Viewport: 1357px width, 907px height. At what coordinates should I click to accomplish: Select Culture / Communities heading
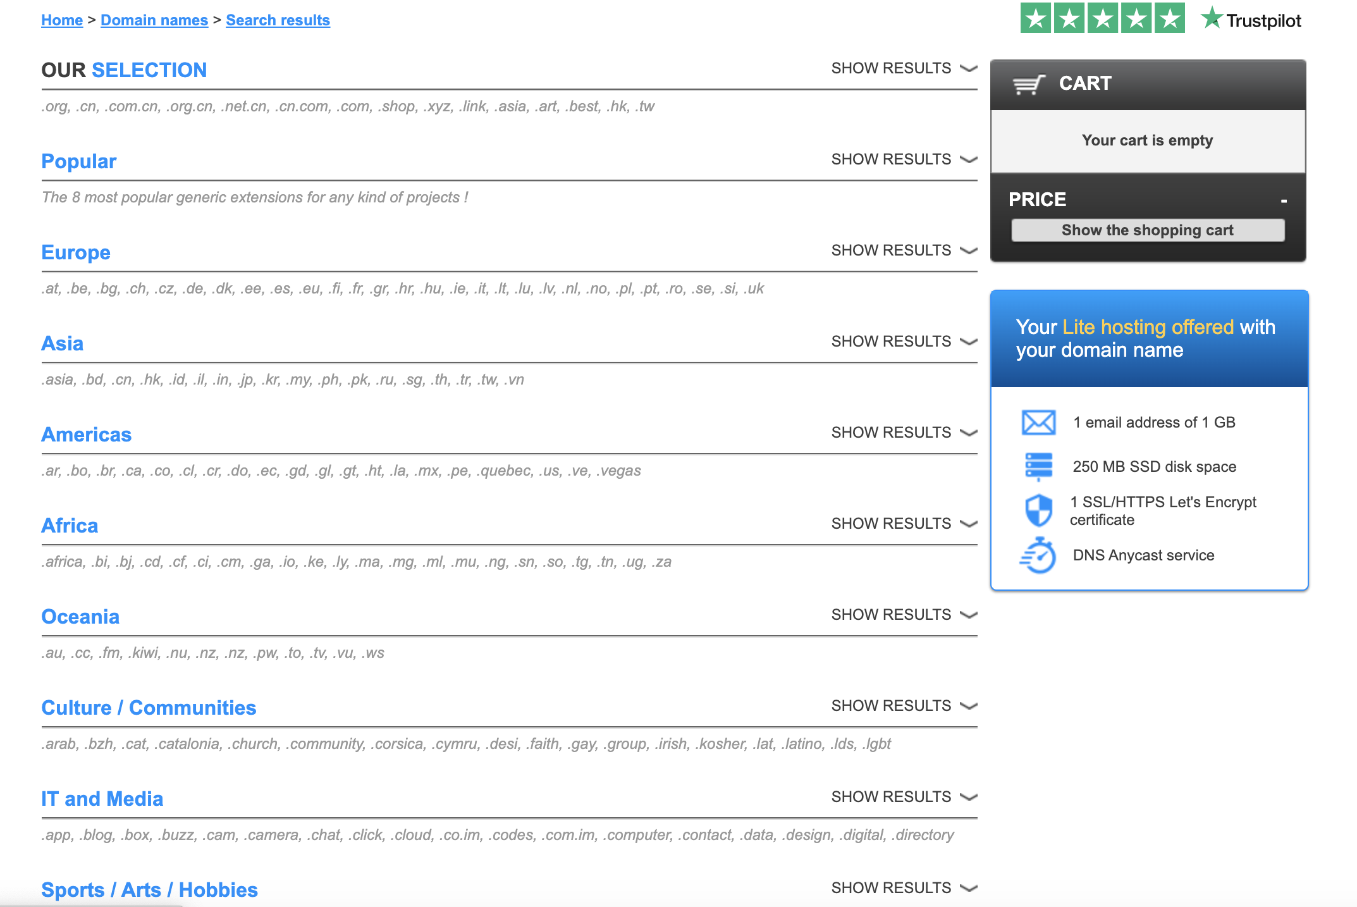[149, 708]
